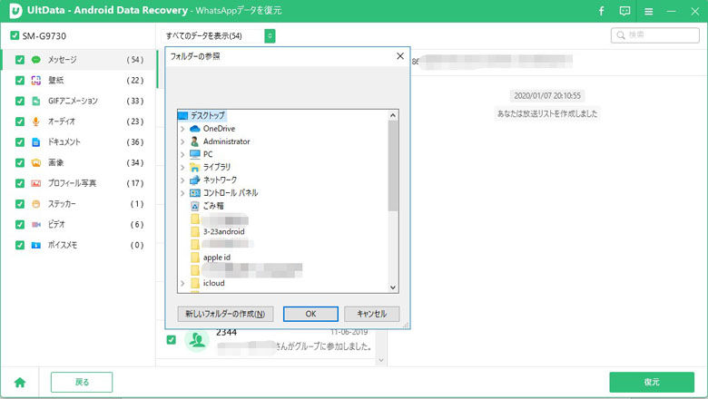The width and height of the screenshot is (708, 399).
Task: Click the group avatar for 2344 chat
Action: tap(197, 340)
